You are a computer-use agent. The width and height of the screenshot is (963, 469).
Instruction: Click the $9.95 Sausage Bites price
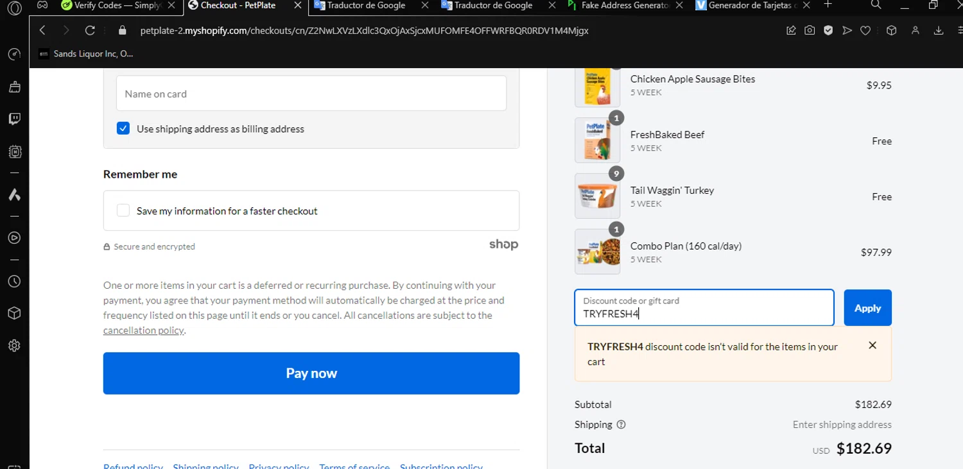click(879, 85)
